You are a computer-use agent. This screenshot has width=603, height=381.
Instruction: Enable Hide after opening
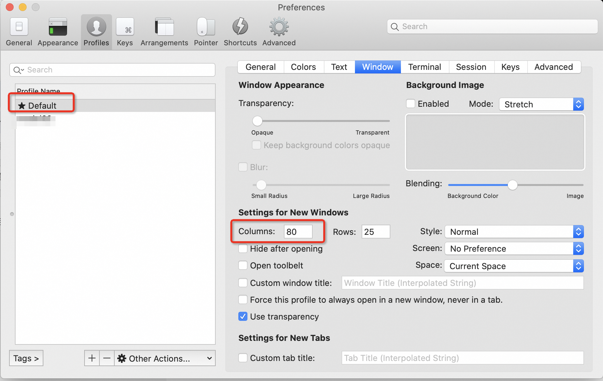(243, 248)
